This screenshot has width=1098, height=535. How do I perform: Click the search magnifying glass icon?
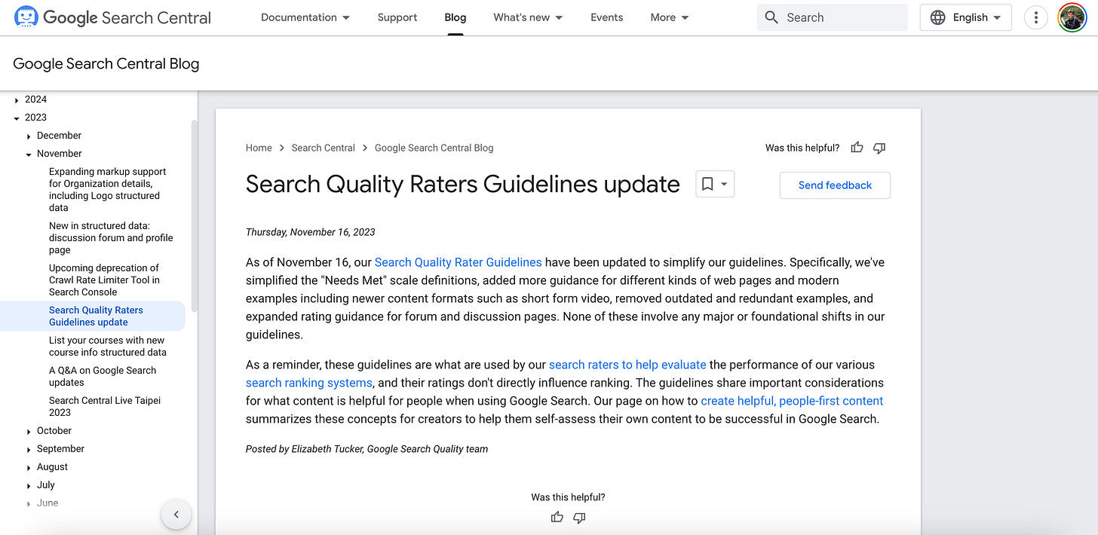click(x=771, y=17)
